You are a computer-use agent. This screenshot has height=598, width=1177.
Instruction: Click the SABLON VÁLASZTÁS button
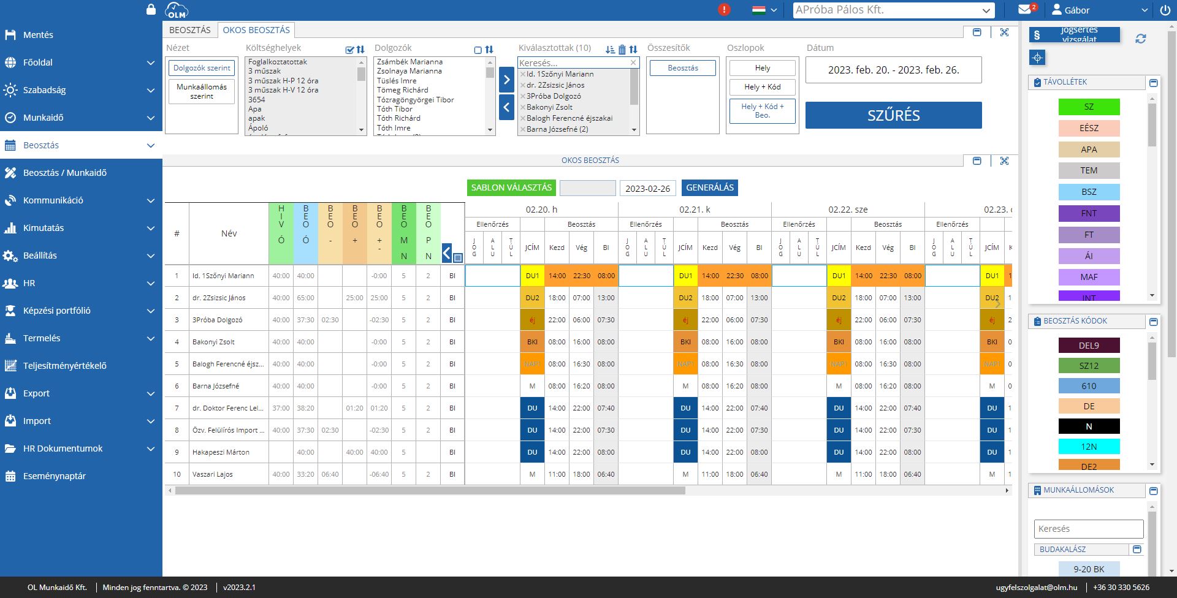pyautogui.click(x=511, y=188)
